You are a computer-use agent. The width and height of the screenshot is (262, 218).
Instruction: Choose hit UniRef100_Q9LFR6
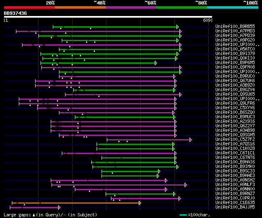235,103
